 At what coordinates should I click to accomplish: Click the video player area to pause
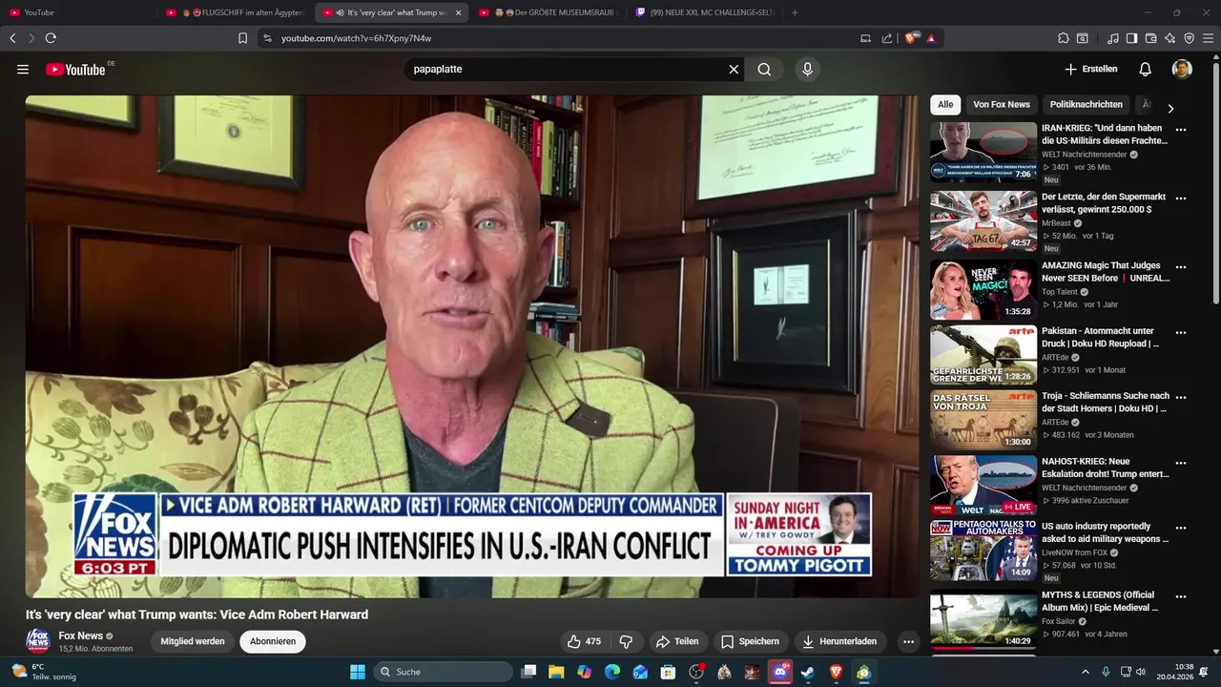[x=472, y=345]
